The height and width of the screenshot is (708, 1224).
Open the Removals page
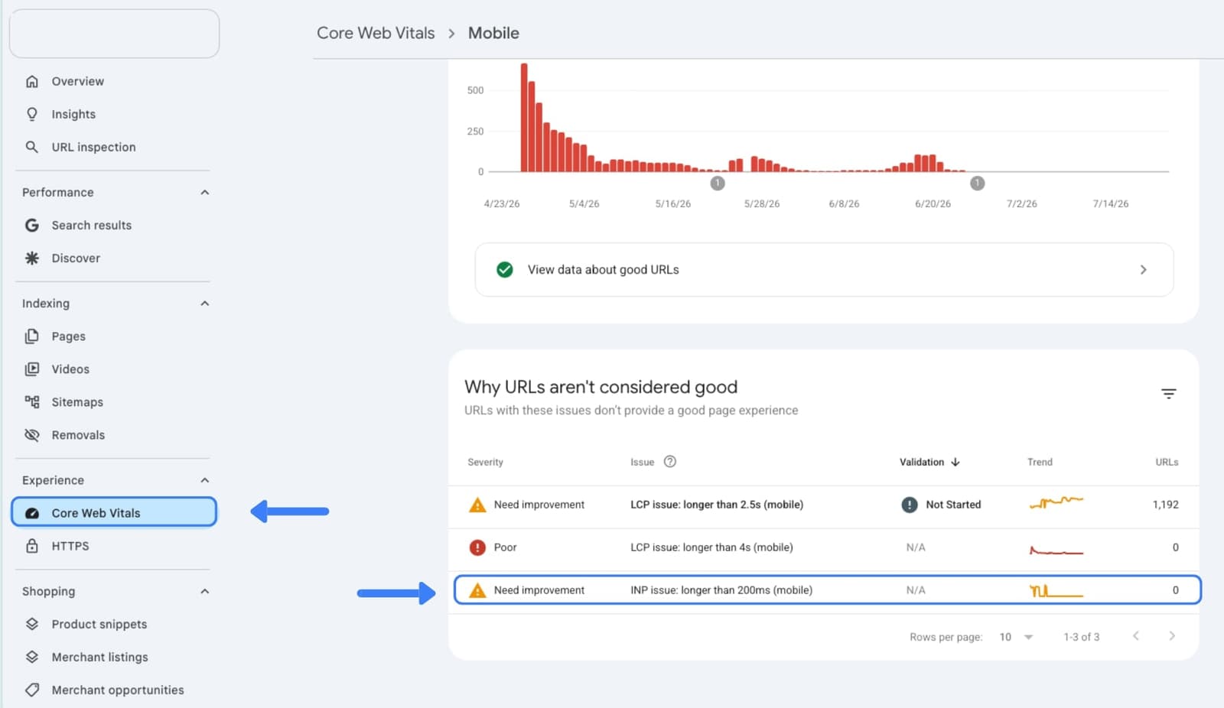(x=78, y=434)
